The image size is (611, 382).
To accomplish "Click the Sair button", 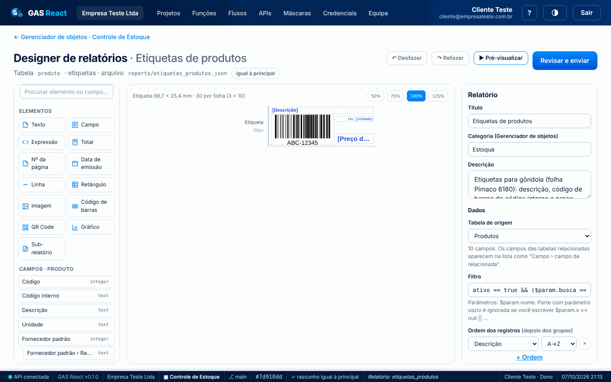I will coord(586,13).
